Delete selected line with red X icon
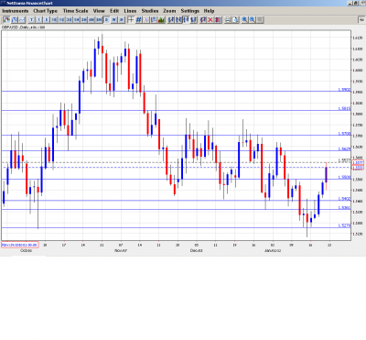 pyautogui.click(x=210, y=20)
